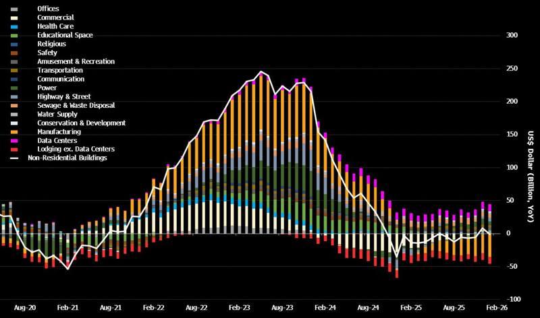Select the 'Data Centers' legend label

coord(57,141)
